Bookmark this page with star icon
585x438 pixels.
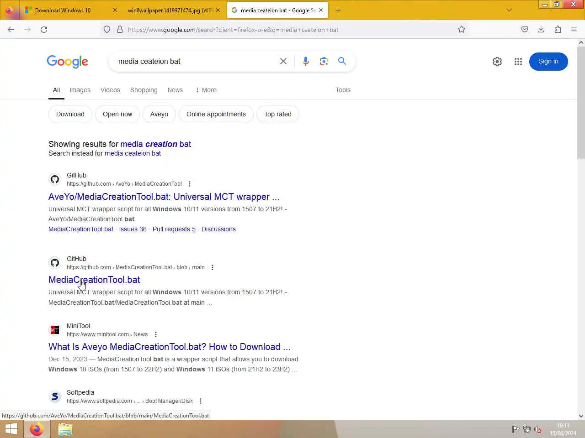click(462, 29)
